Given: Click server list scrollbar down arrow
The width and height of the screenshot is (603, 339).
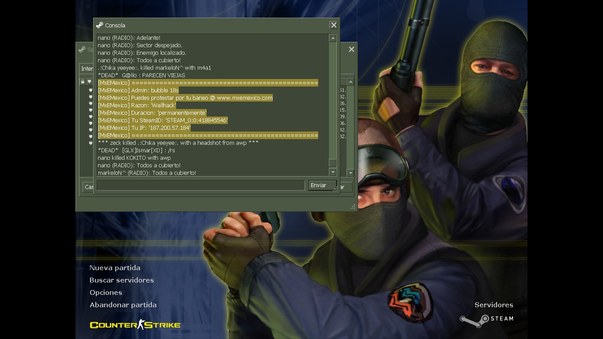Looking at the screenshot, I should (x=350, y=173).
